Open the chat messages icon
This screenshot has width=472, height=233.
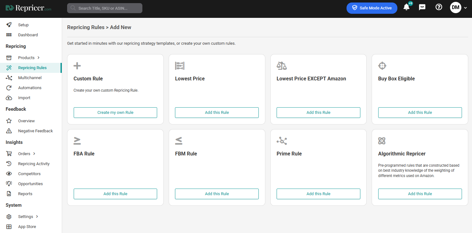pos(422,7)
